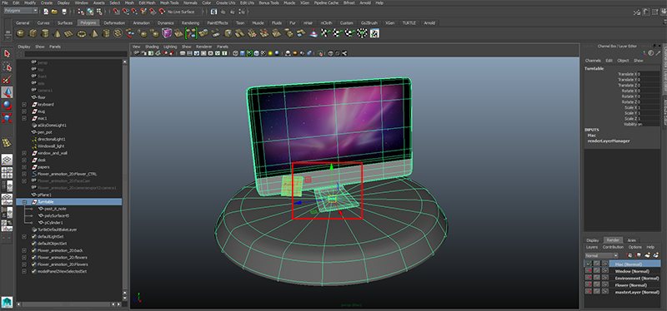Expand the window_and_wall node

24,153
